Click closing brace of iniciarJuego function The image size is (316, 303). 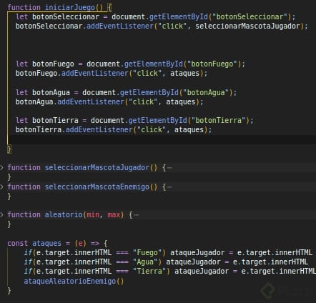coord(9,149)
